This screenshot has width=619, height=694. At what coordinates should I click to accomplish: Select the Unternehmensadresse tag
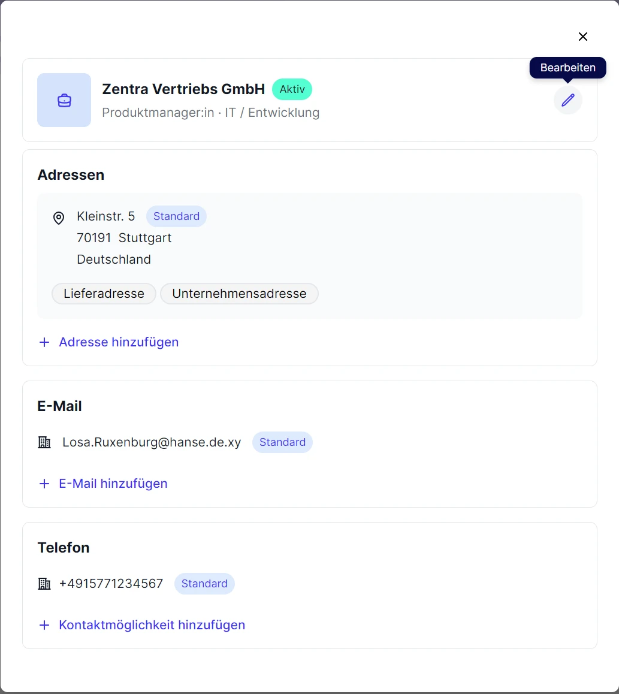pyautogui.click(x=239, y=294)
